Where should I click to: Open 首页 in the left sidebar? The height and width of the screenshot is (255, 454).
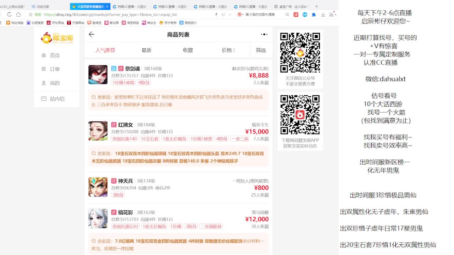point(51,55)
